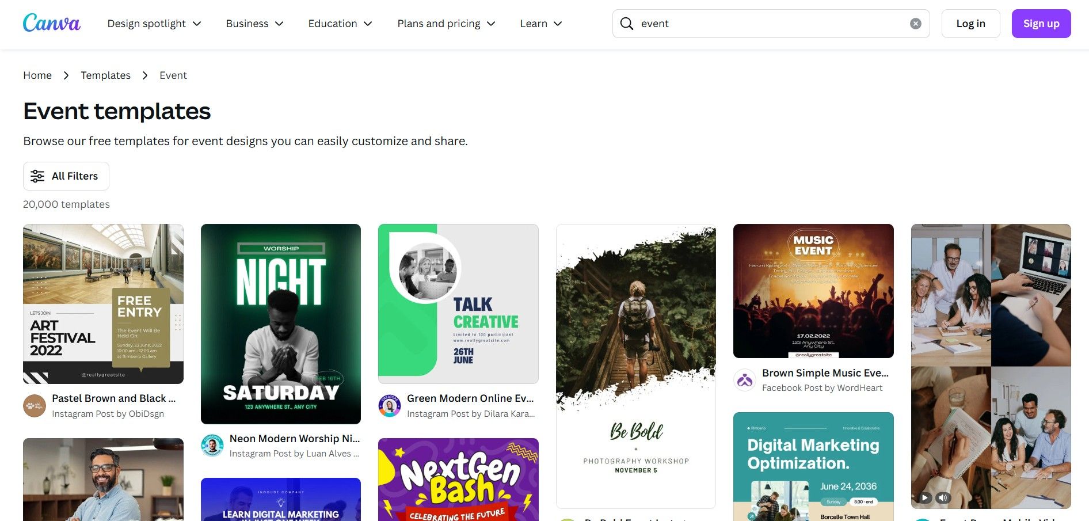Open the Music Event template thumbnail
This screenshot has height=521, width=1089.
click(813, 291)
